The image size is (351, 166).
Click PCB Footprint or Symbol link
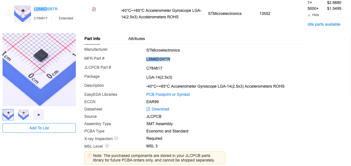[x=168, y=94]
